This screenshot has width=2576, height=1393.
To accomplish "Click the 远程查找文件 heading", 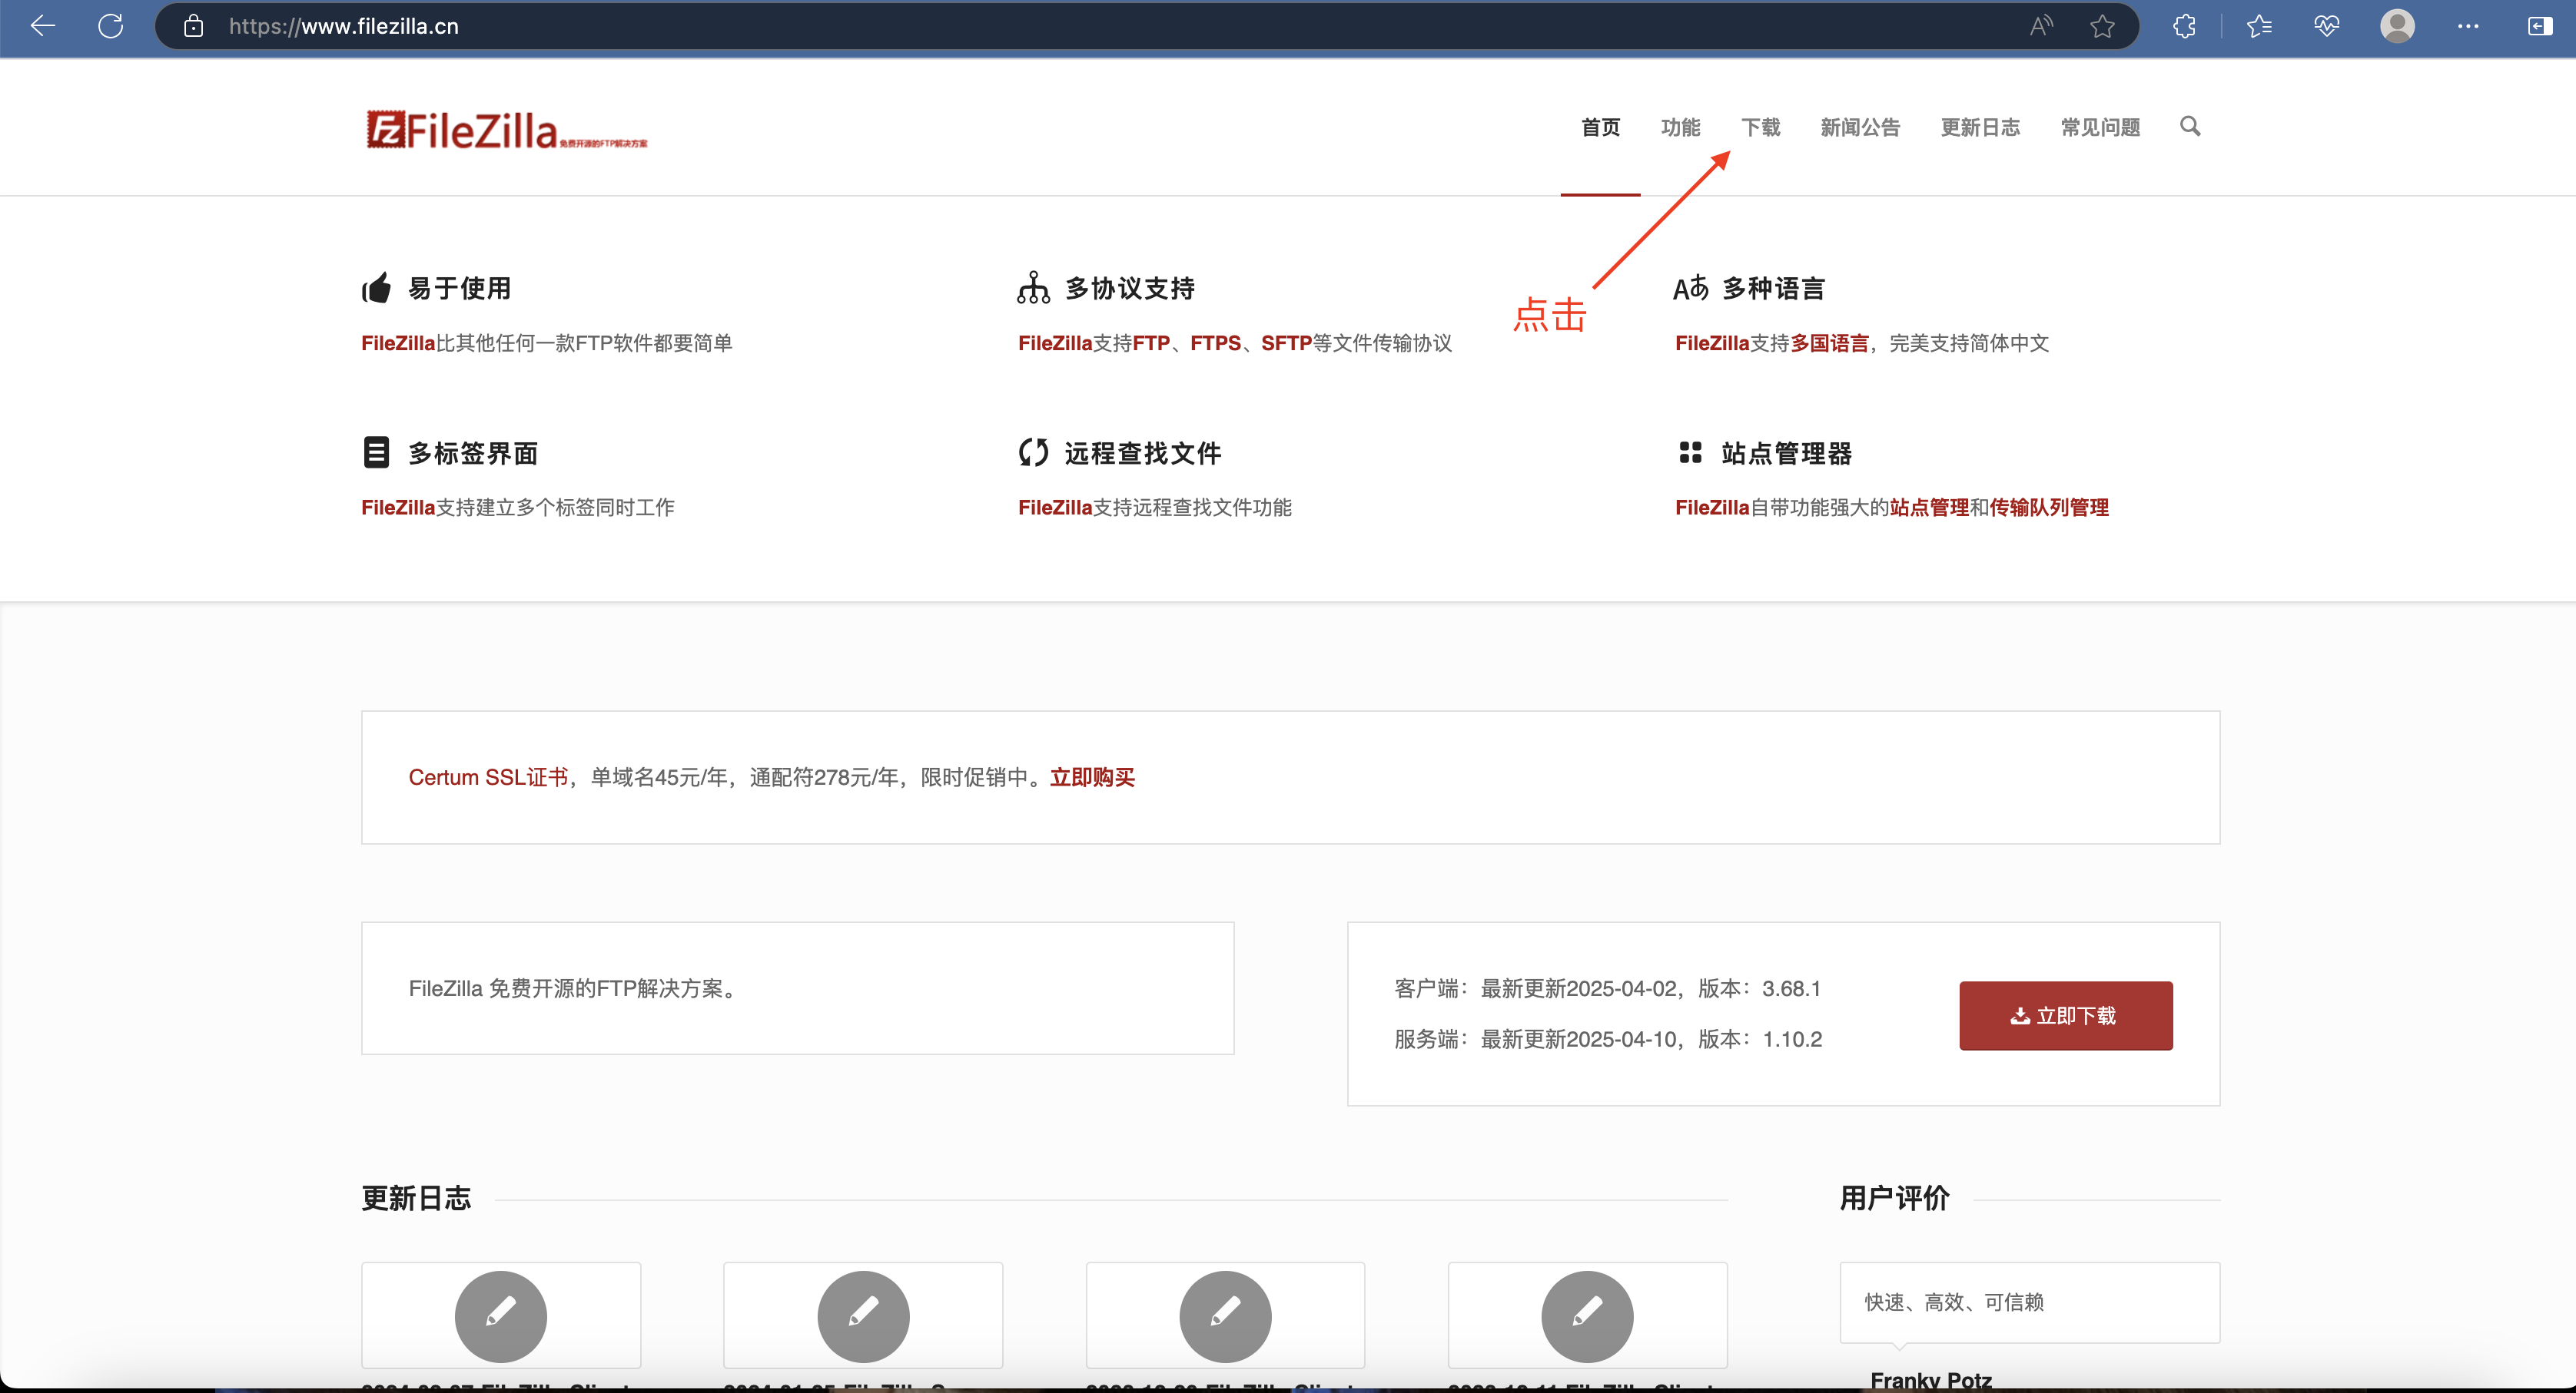I will pyautogui.click(x=1142, y=452).
